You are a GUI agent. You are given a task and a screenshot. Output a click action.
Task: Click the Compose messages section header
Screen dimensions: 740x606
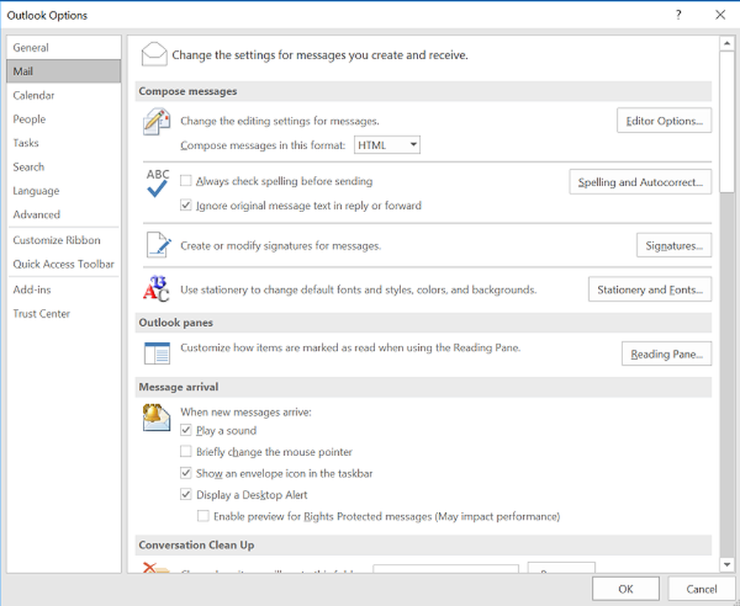423,92
